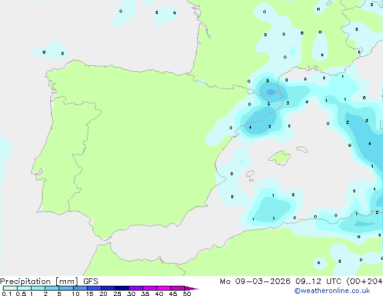Click the legend label '25'
The image size is (383, 296).
click(x=117, y=294)
